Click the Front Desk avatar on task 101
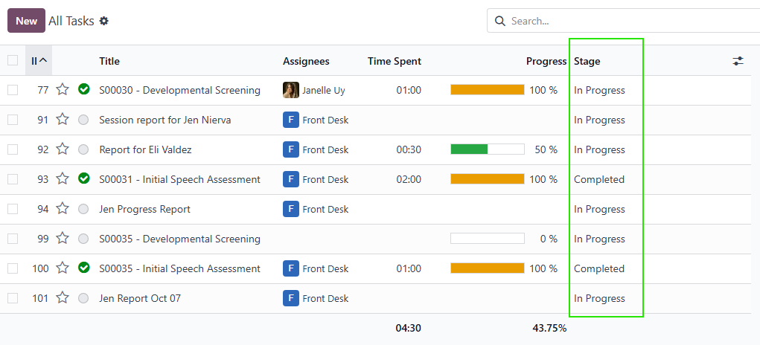This screenshot has width=760, height=345. [291, 298]
